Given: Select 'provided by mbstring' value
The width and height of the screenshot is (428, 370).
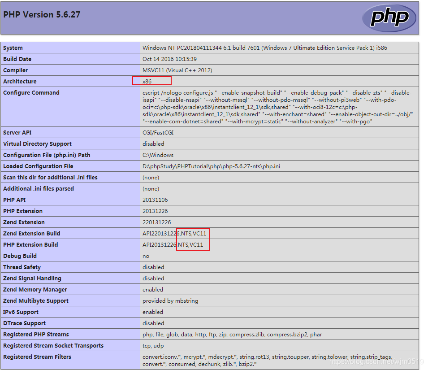Looking at the screenshot, I should [170, 300].
